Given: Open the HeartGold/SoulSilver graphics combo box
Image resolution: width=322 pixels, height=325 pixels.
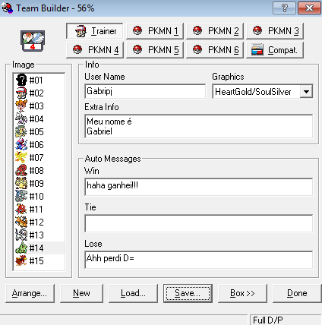Looking at the screenshot, I should coord(263,92).
